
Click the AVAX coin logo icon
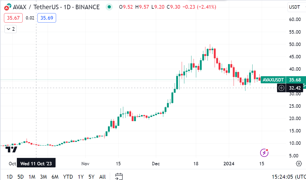point(7,7)
